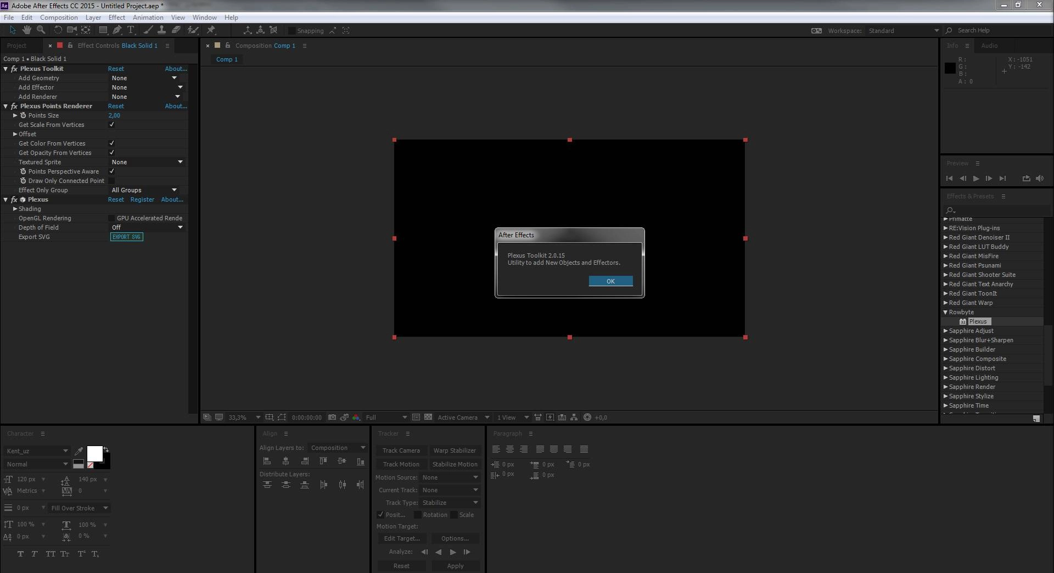Uncheck Get Color From Vertices

(111, 143)
